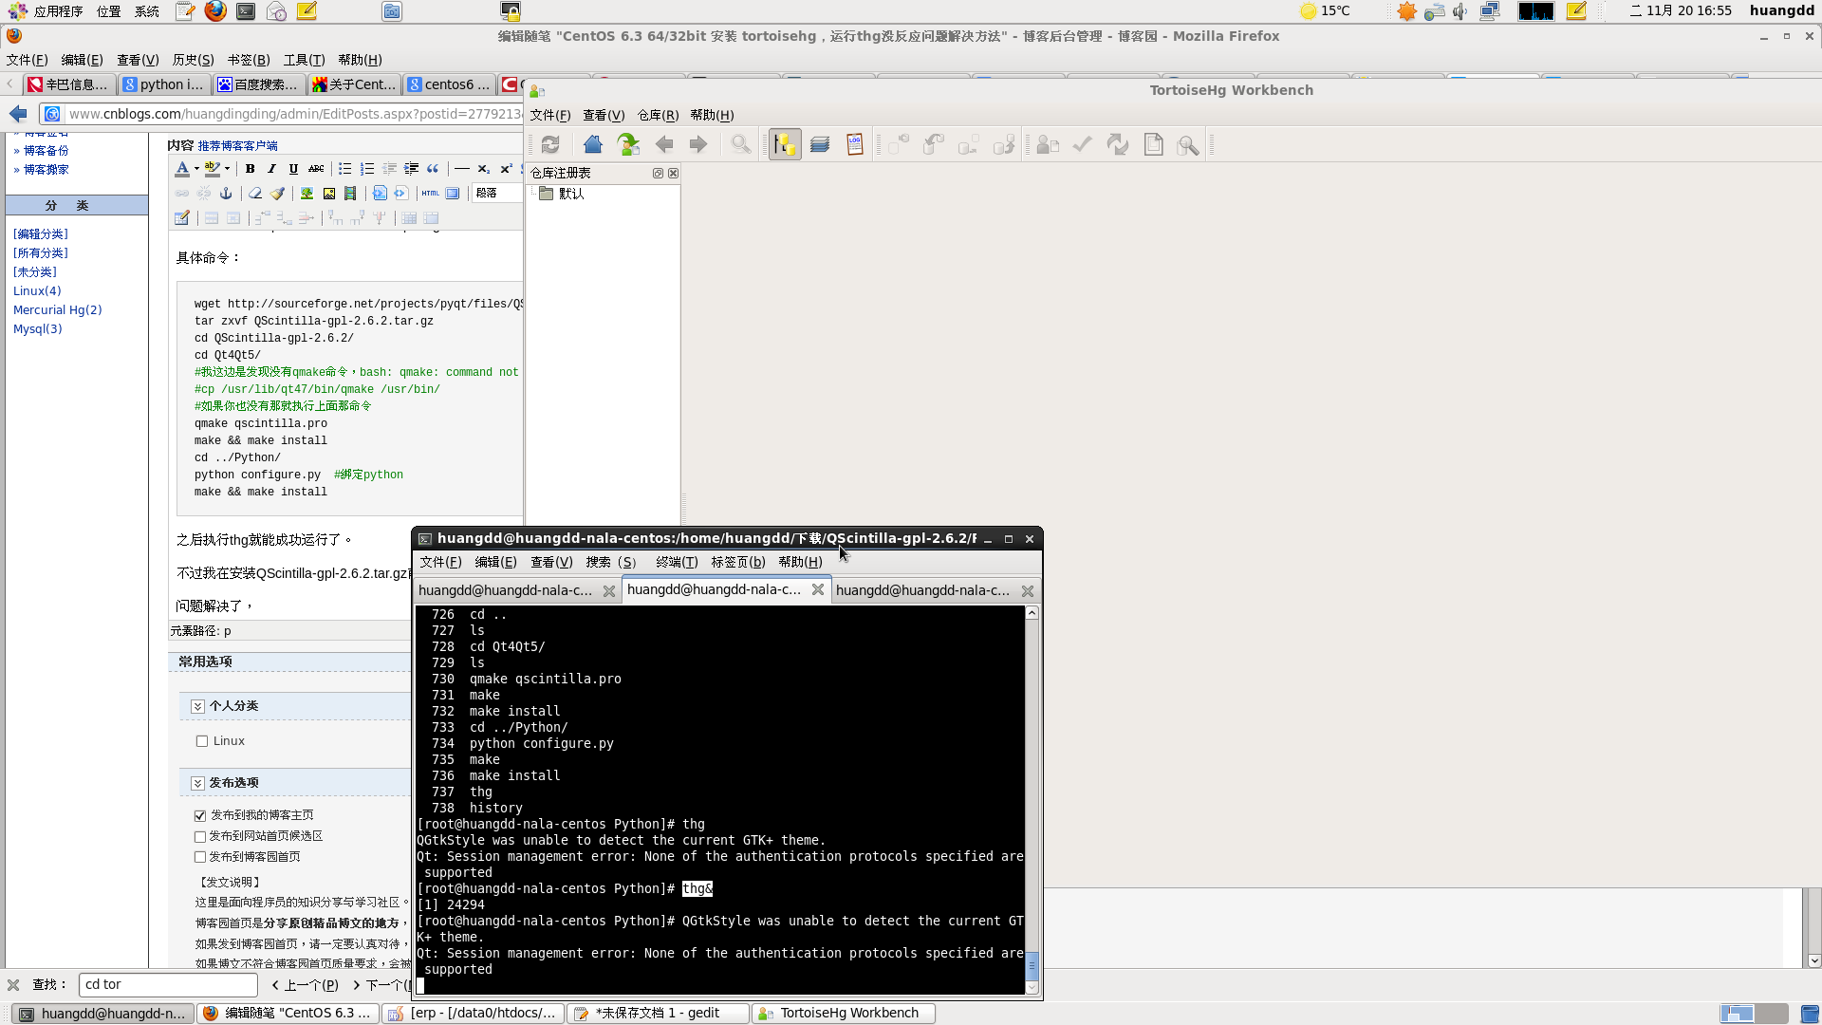The width and height of the screenshot is (1822, 1025).
Task: Click the stacked layers patch queue icon
Action: coord(820,145)
